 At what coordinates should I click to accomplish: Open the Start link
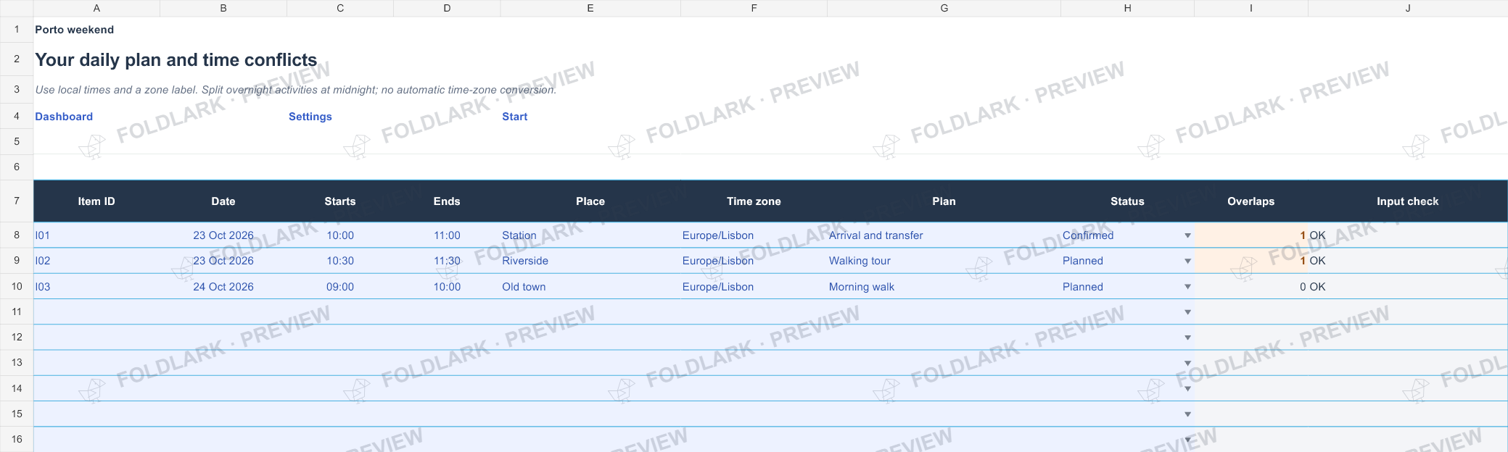(x=514, y=117)
